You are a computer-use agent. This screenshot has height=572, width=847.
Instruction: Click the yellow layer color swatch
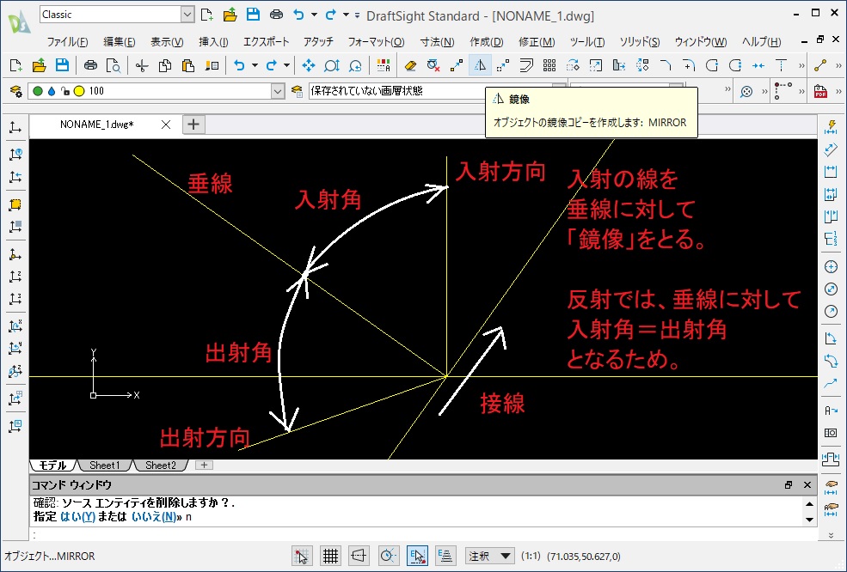[79, 91]
